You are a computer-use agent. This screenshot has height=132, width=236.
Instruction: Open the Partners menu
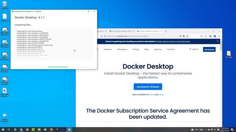pyautogui.click(x=171, y=49)
